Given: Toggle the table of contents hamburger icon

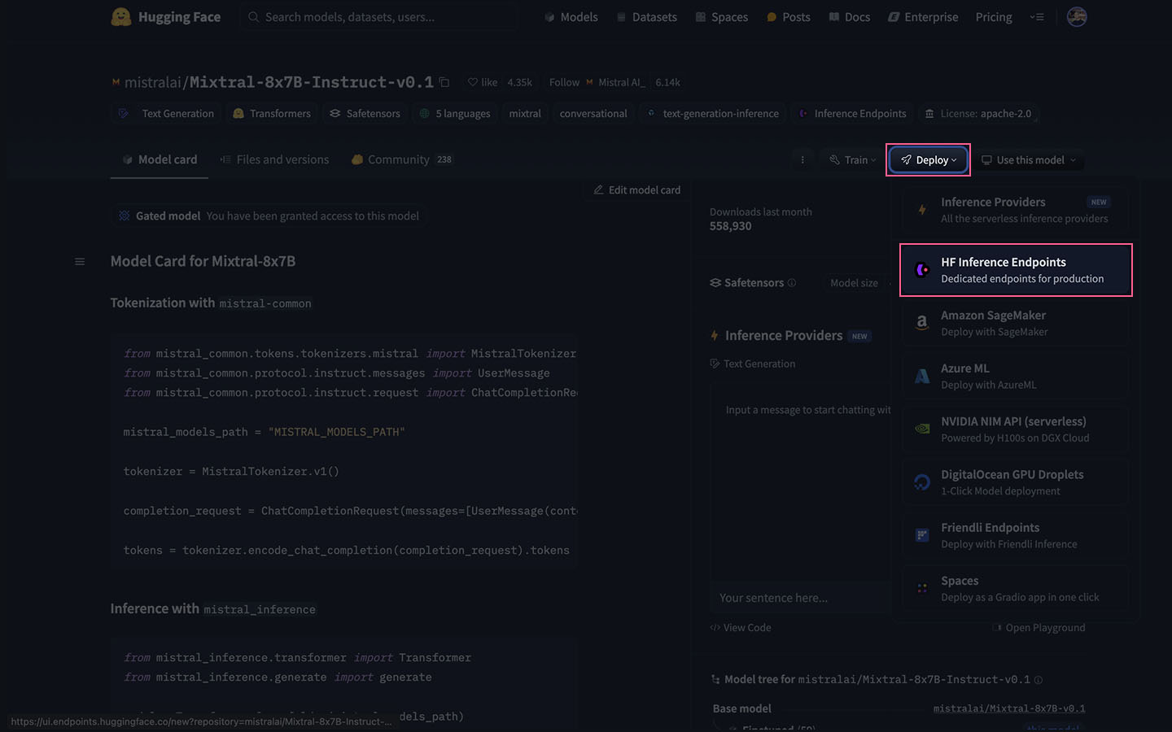Looking at the screenshot, I should [80, 261].
